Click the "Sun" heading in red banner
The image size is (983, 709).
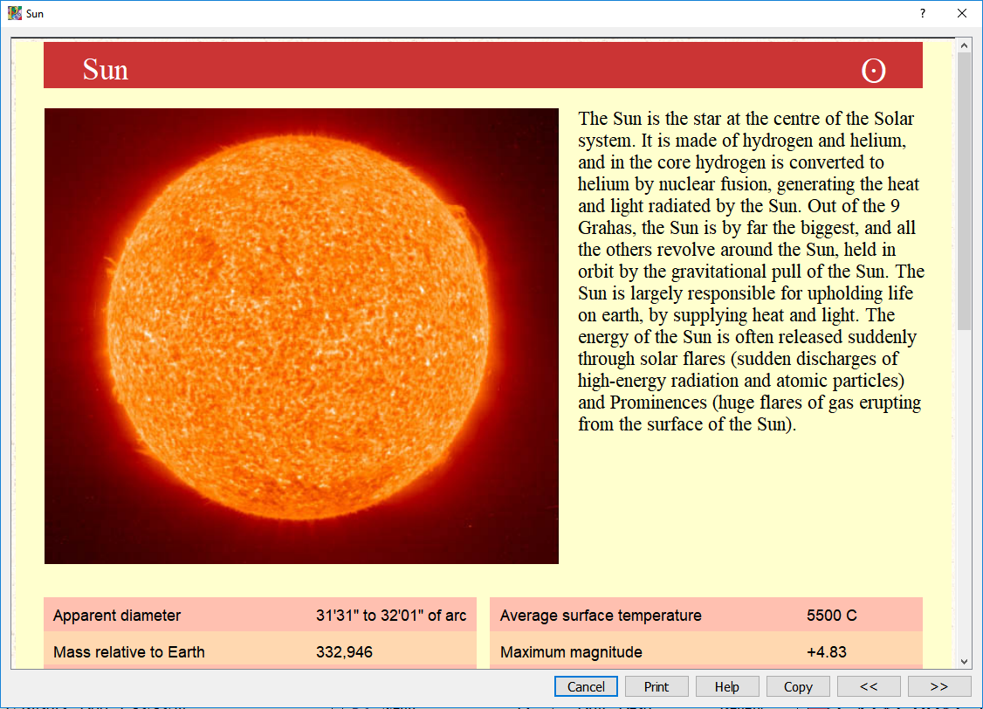click(106, 70)
